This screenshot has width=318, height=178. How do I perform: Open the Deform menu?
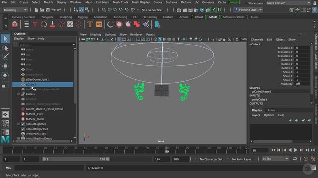pos(186,2)
